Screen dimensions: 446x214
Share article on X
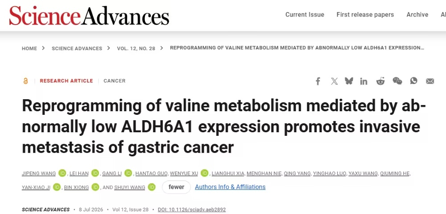click(334, 81)
